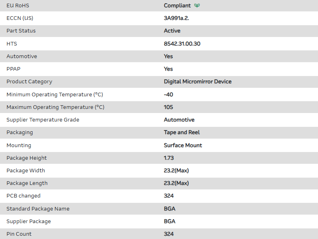Click the PPAP row Yes value
This screenshot has width=318, height=239.
tap(168, 69)
